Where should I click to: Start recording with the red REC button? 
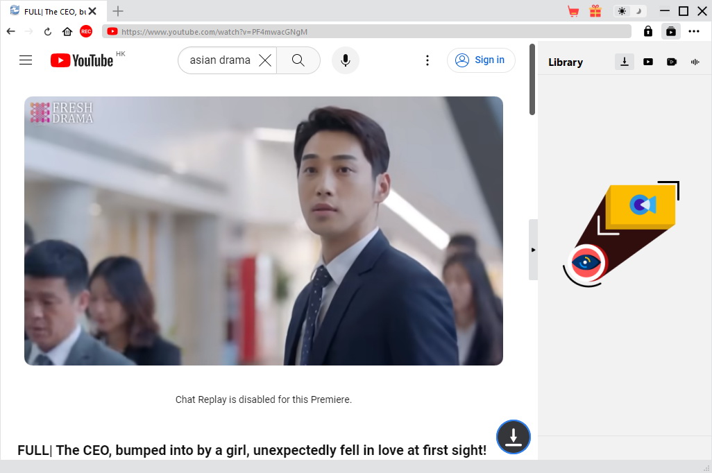[86, 31]
